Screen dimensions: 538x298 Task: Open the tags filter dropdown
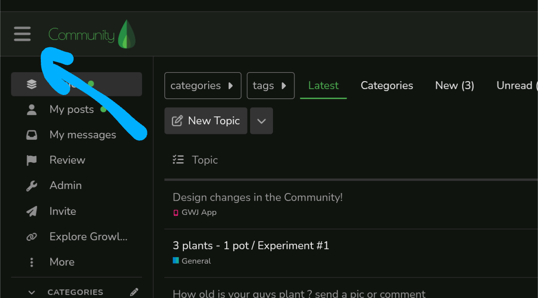pos(270,86)
